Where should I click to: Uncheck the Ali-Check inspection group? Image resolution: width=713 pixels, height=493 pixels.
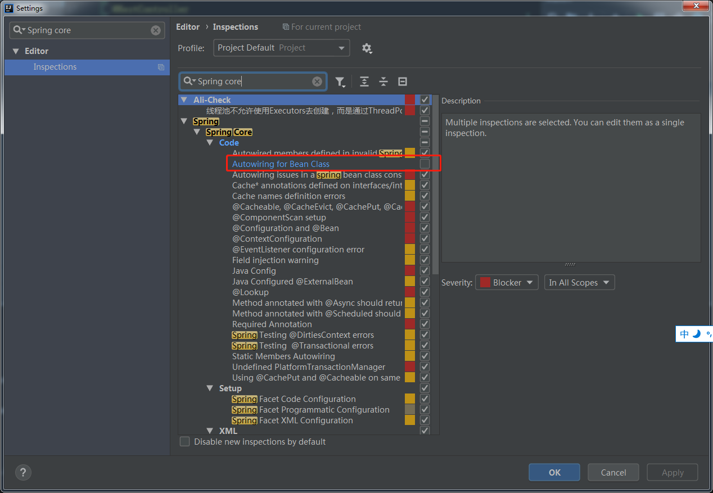[425, 99]
